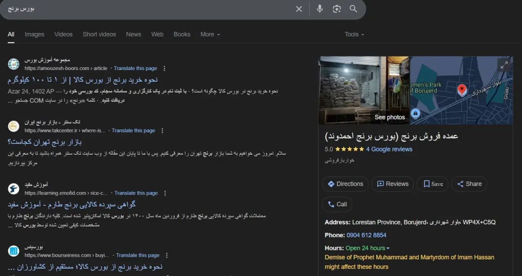Open the Tools dropdown

tap(354, 34)
